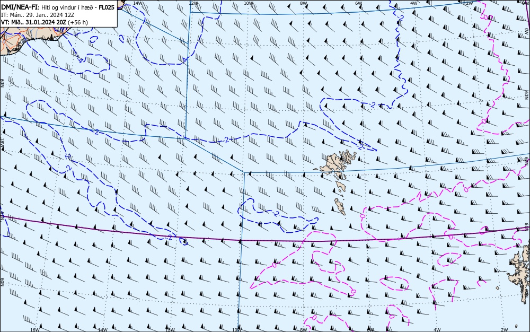Click the 14W longitude label along bottom edge
Image resolution: width=530 pixels, height=332 pixels.
102,330
